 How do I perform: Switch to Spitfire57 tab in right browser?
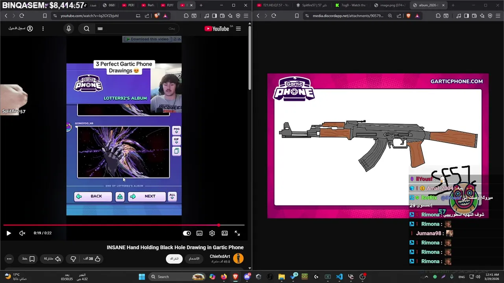(312, 5)
